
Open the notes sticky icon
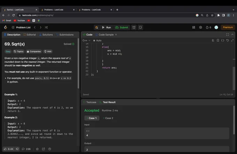pos(140,28)
